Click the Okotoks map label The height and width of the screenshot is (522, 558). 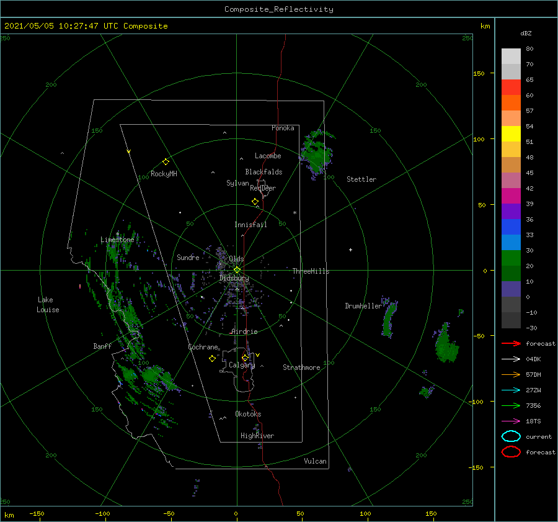pos(248,414)
